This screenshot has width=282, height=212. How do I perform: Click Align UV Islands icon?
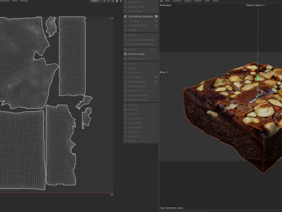126,87
